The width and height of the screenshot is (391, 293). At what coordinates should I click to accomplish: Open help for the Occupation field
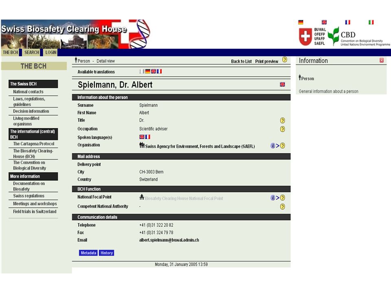point(283,129)
